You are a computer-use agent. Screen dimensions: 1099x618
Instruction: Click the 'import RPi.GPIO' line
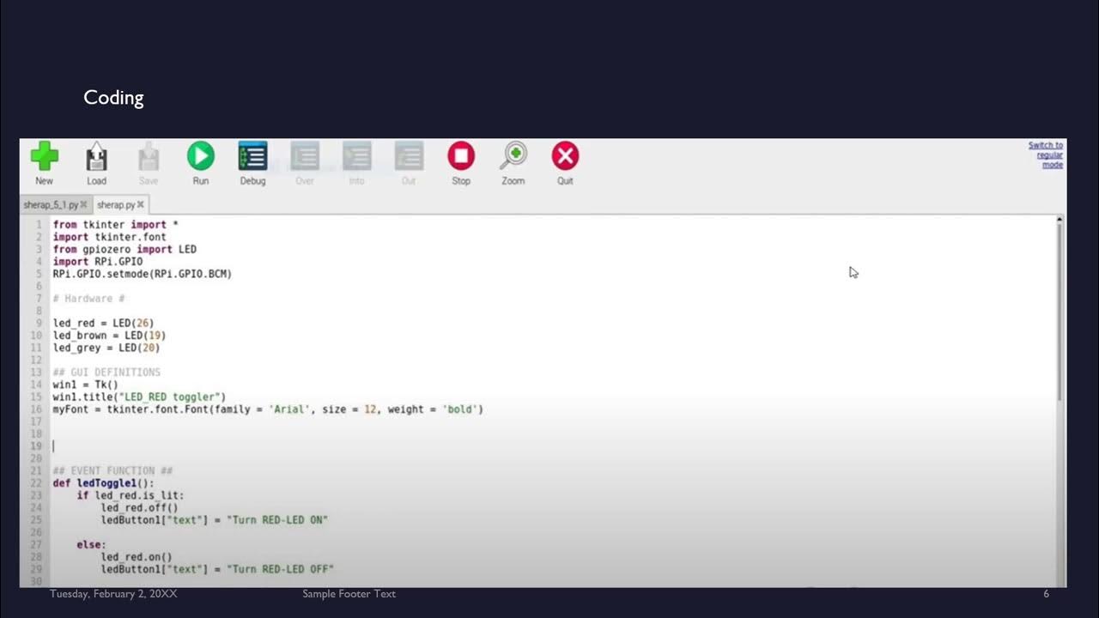pos(97,262)
